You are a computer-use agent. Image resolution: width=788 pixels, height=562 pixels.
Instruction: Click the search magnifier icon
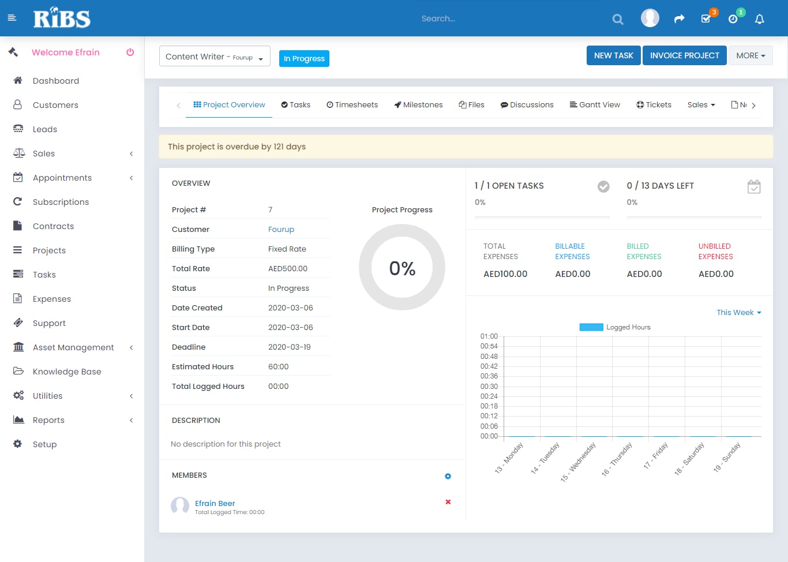click(618, 19)
